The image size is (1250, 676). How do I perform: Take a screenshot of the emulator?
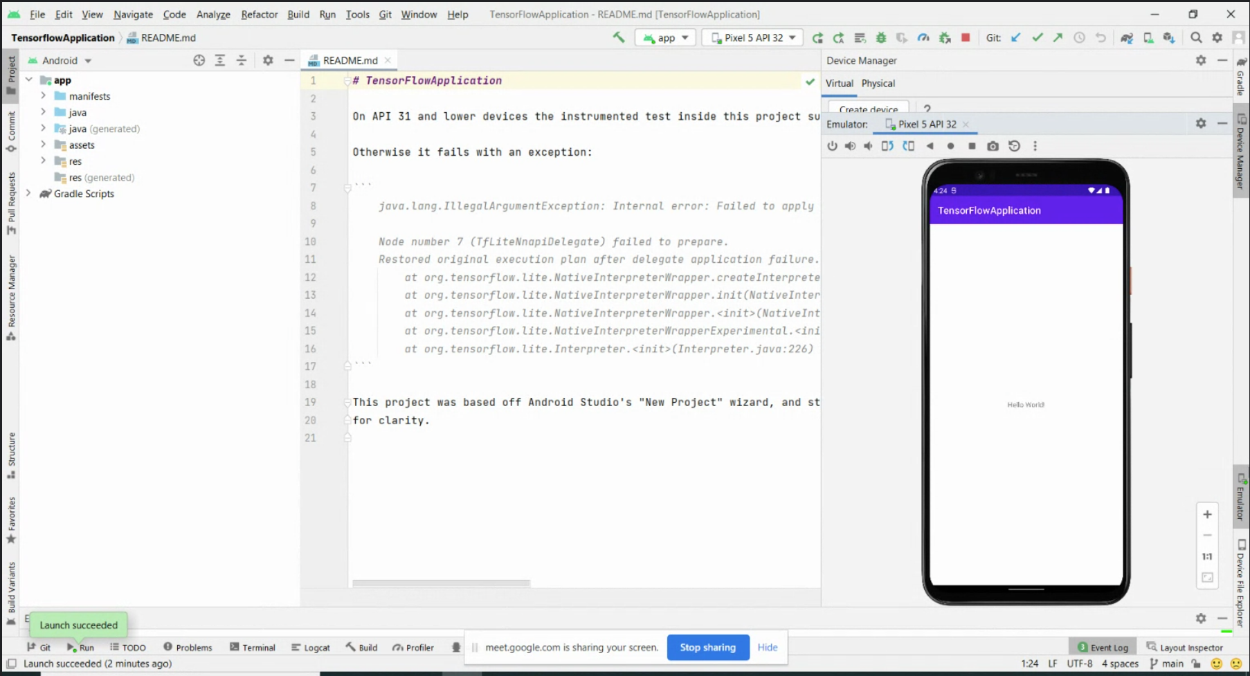tap(993, 146)
